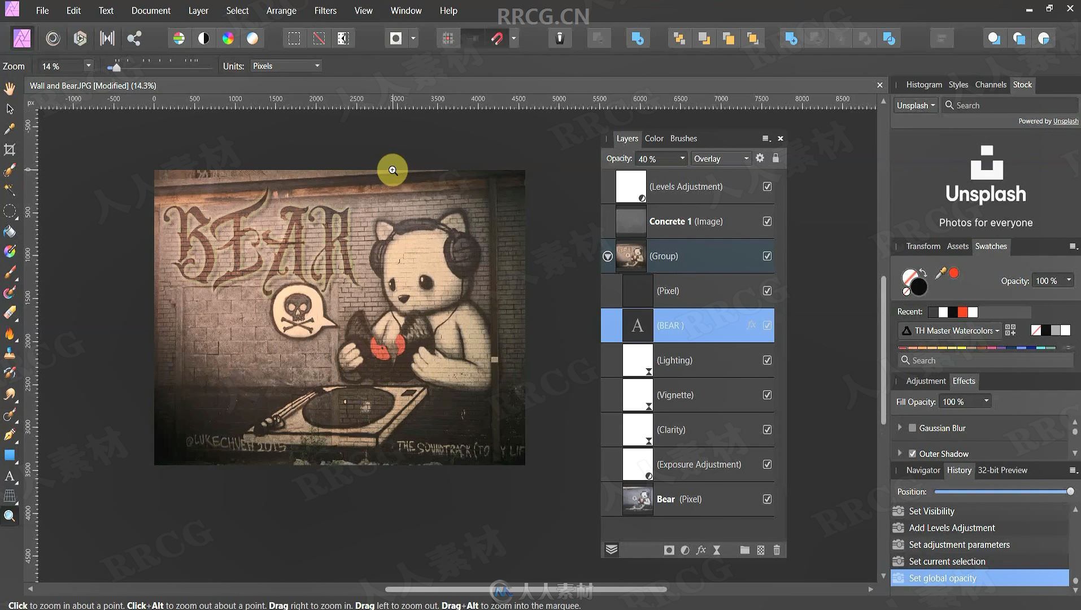The width and height of the screenshot is (1081, 610).
Task: Uncheck the Outer Shadow effect
Action: (912, 454)
